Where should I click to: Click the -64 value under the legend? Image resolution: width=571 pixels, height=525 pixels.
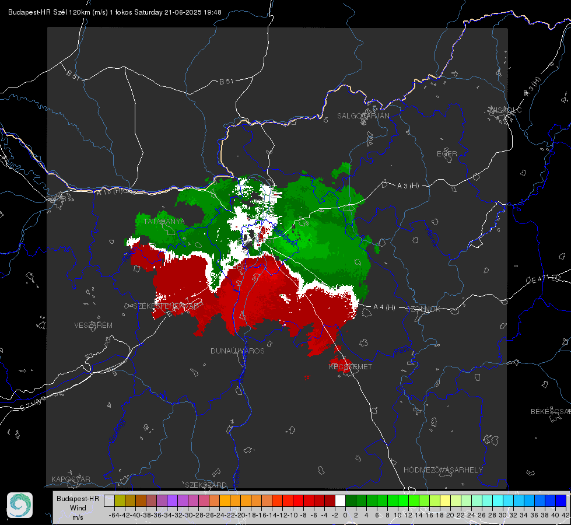(x=114, y=515)
